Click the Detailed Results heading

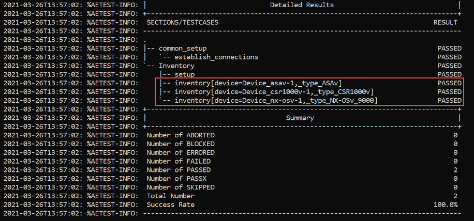pyautogui.click(x=302, y=5)
